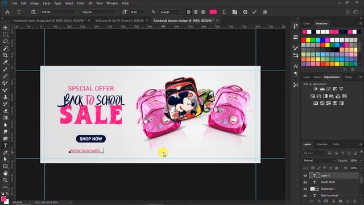
Task: Select the Eyedropper tool
Action: tap(5, 62)
